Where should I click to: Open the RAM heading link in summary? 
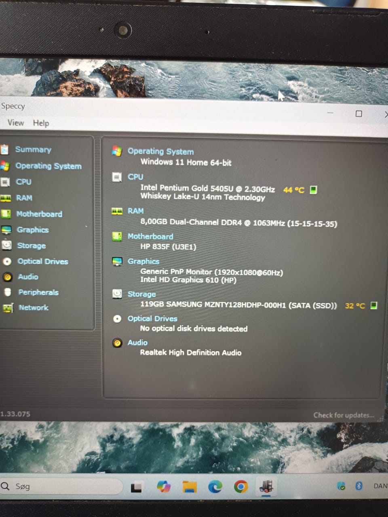pyautogui.click(x=136, y=211)
